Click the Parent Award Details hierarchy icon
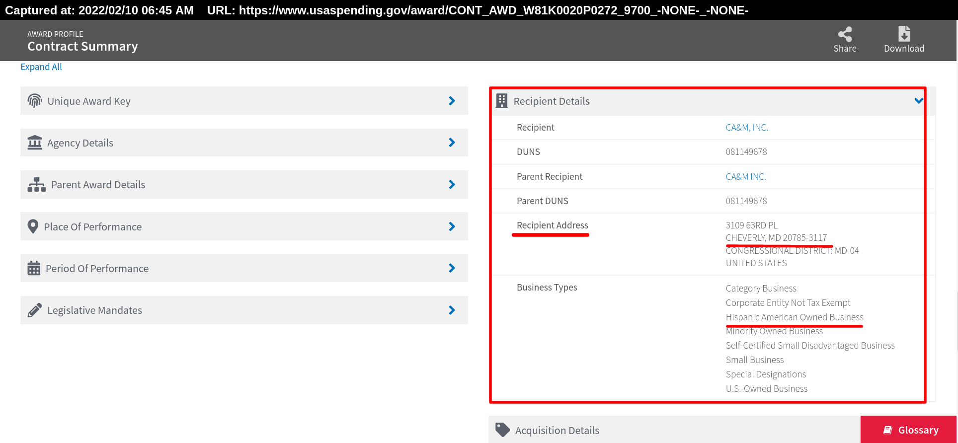This screenshot has width=958, height=443. (x=36, y=185)
